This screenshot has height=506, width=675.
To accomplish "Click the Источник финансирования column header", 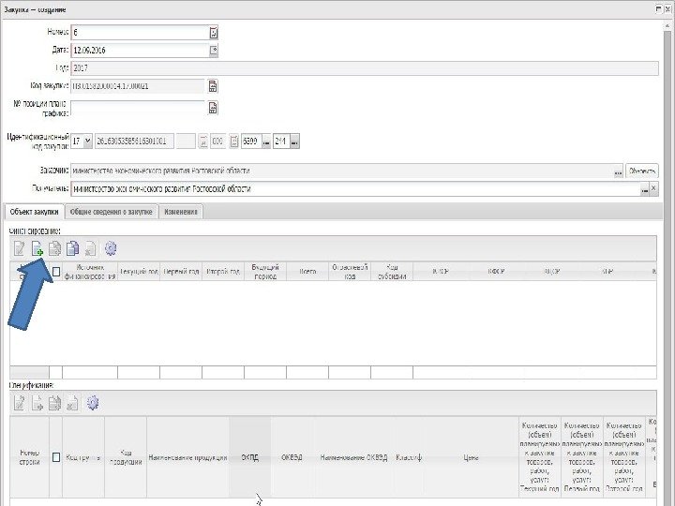I will pos(90,272).
